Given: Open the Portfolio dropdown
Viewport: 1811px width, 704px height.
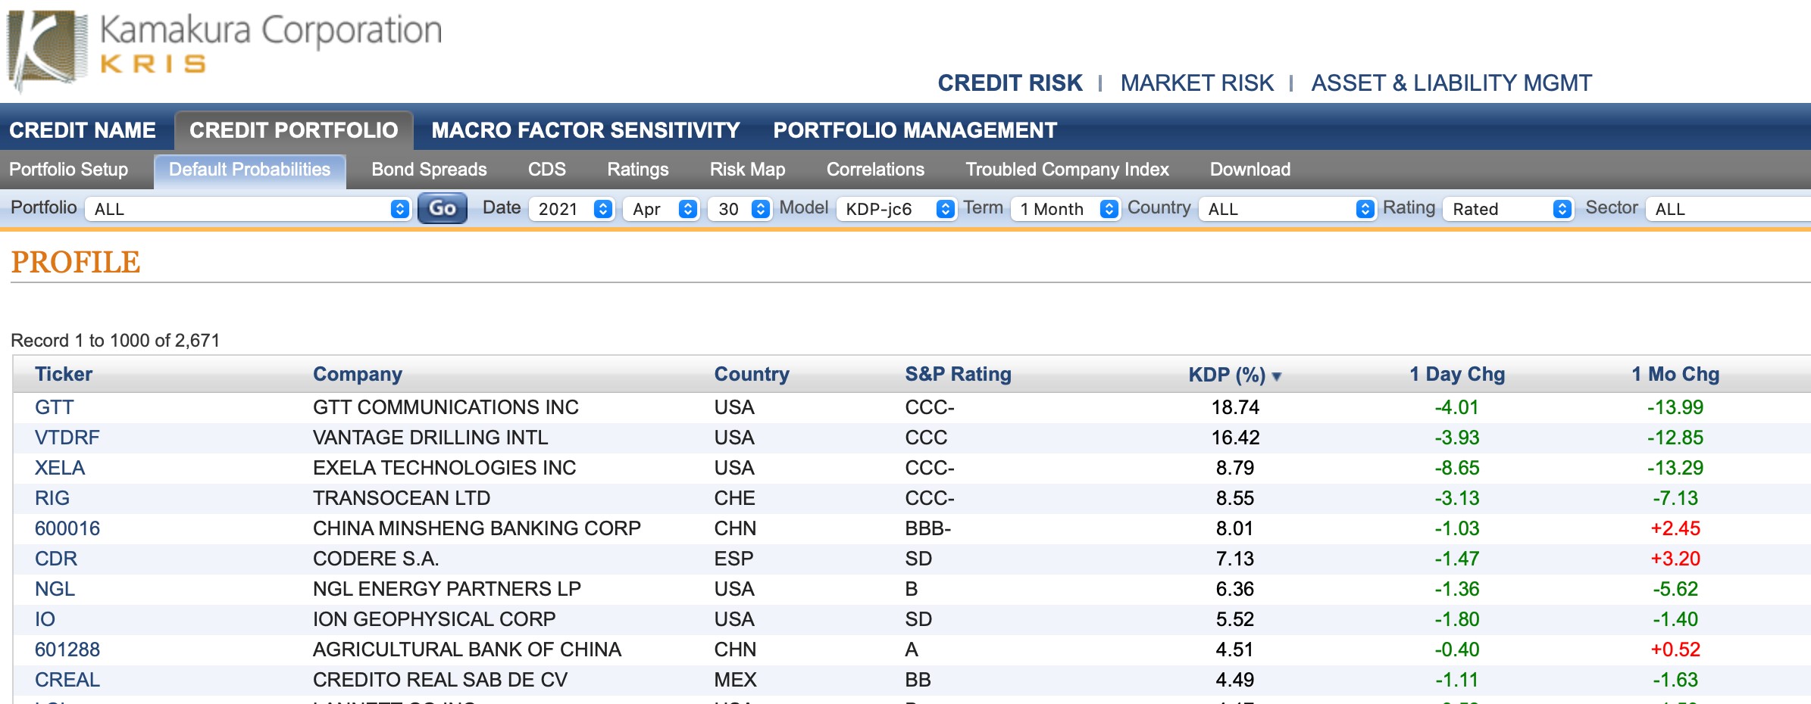Looking at the screenshot, I should pos(249,209).
